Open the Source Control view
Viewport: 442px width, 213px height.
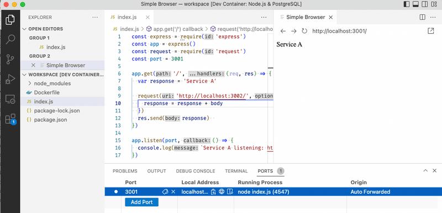point(10,59)
